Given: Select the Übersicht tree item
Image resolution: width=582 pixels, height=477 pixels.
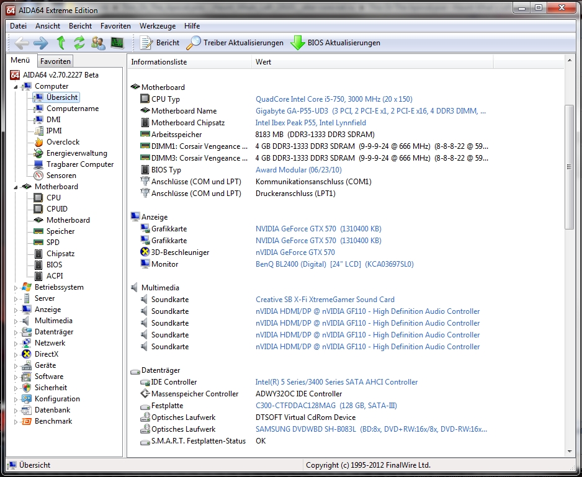Looking at the screenshot, I should point(62,97).
